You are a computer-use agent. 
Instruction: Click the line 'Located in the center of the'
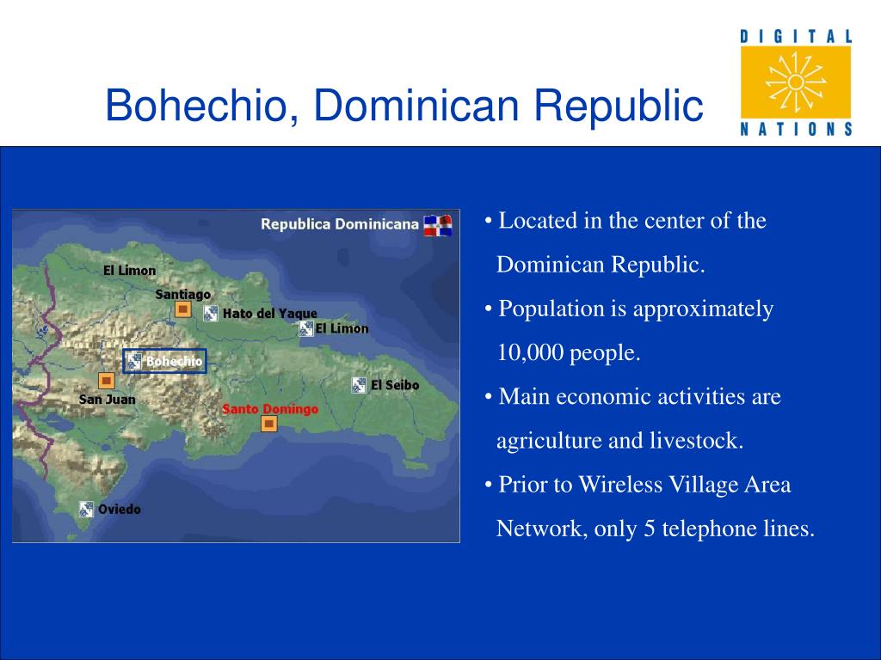(632, 221)
